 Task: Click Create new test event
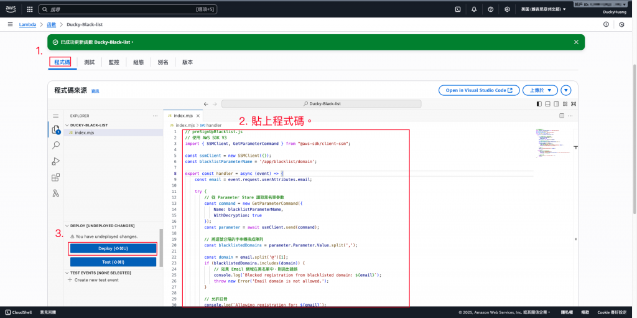tap(93, 280)
